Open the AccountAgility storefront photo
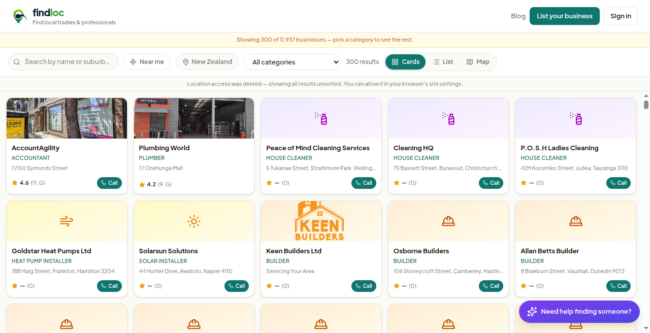 [x=67, y=118]
